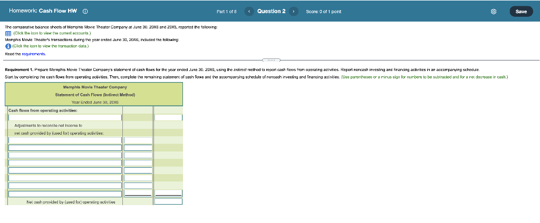Go to the previous question arrow
This screenshot has height=223, width=540.
click(x=249, y=12)
